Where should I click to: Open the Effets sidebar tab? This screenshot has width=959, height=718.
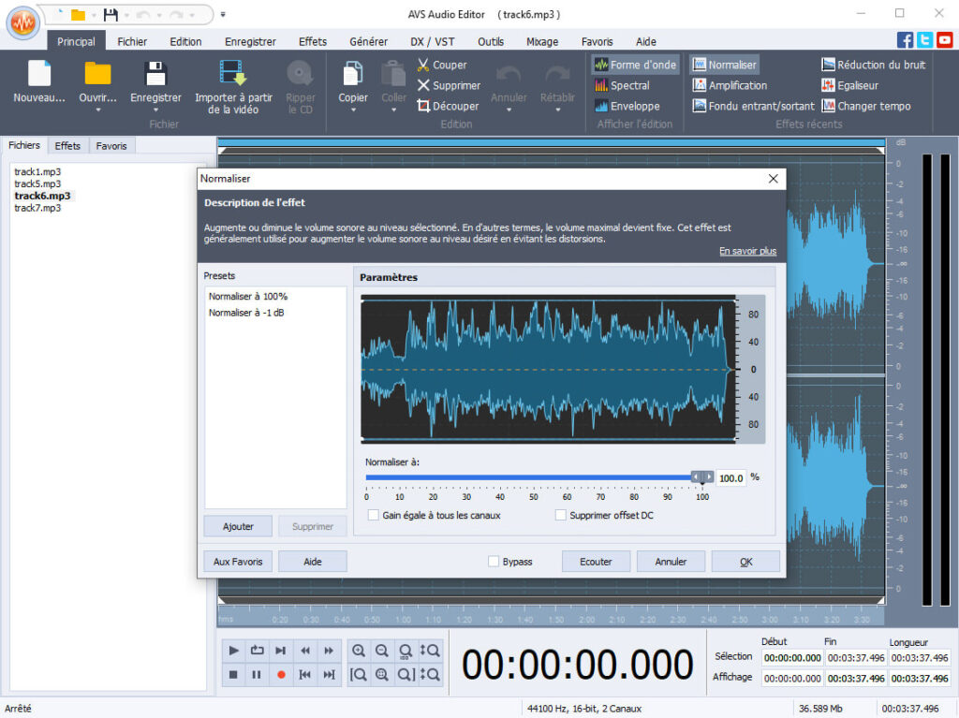pos(67,145)
